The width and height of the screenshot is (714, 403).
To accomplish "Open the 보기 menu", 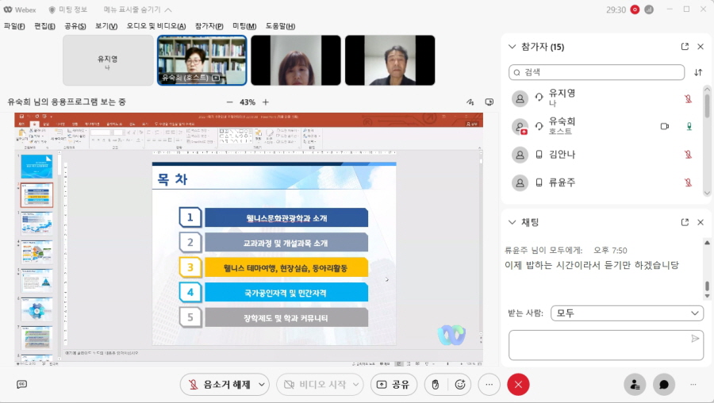I will pos(106,26).
